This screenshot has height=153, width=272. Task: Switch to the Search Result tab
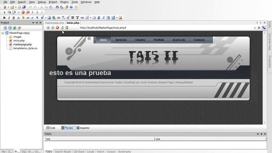63,151
